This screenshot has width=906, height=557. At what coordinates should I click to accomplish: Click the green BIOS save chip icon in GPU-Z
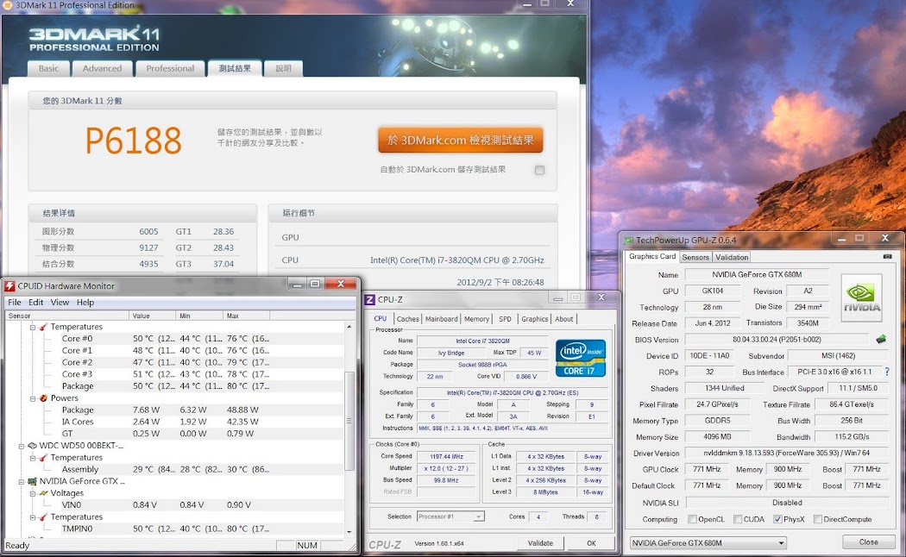[881, 340]
